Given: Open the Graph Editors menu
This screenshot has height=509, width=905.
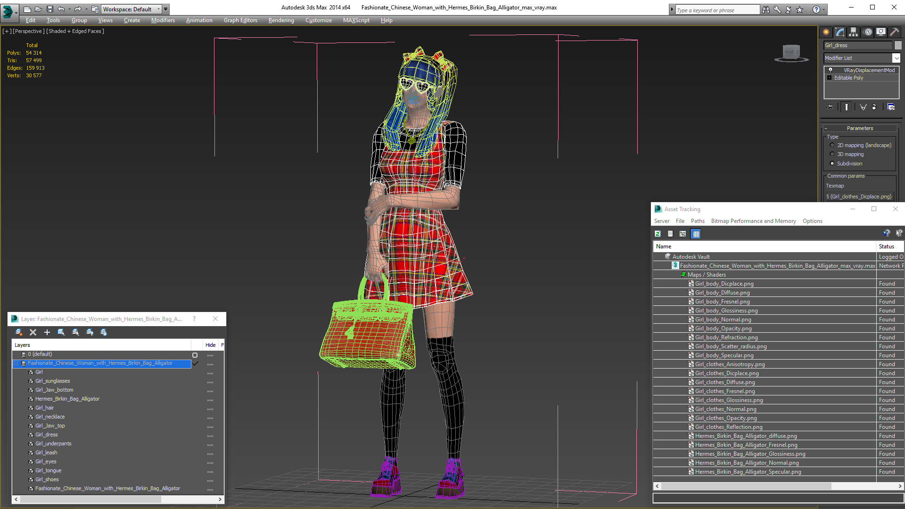Looking at the screenshot, I should coord(240,20).
